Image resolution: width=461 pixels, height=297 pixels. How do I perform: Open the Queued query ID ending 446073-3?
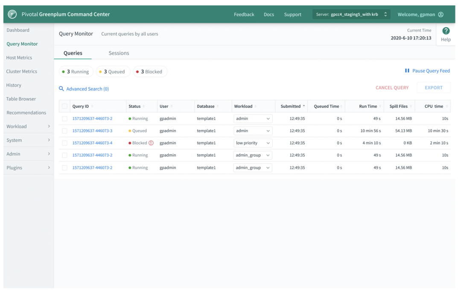click(92, 131)
